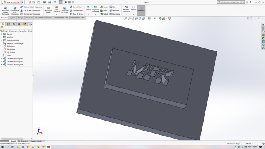Screen dimensions: 265x149
Task: Expand the Detaylandırmalar tree node
Action: [x=2, y=40]
